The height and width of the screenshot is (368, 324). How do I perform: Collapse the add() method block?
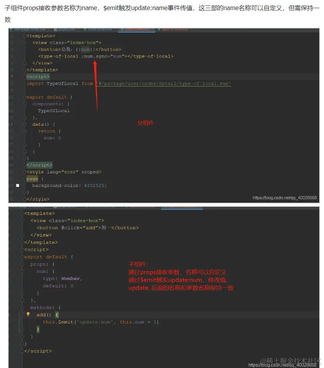point(23,315)
